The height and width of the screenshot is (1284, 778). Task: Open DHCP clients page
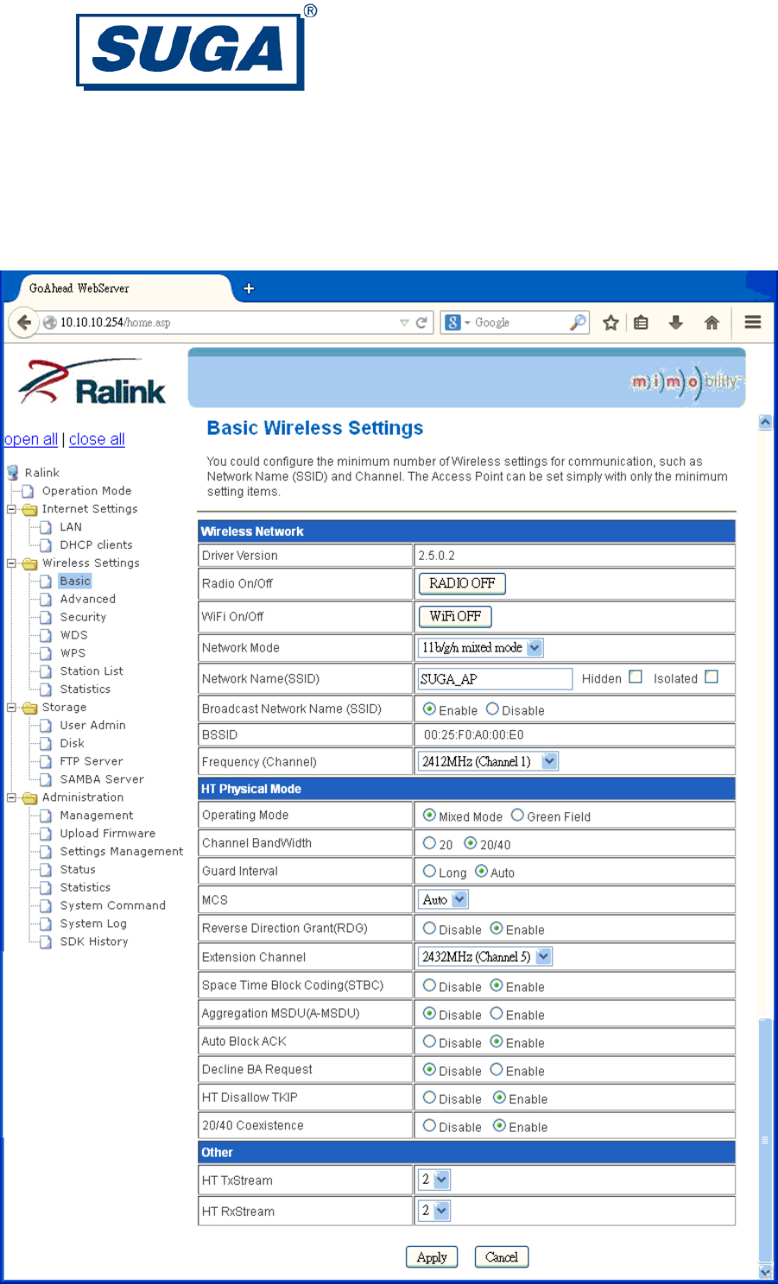coord(96,545)
